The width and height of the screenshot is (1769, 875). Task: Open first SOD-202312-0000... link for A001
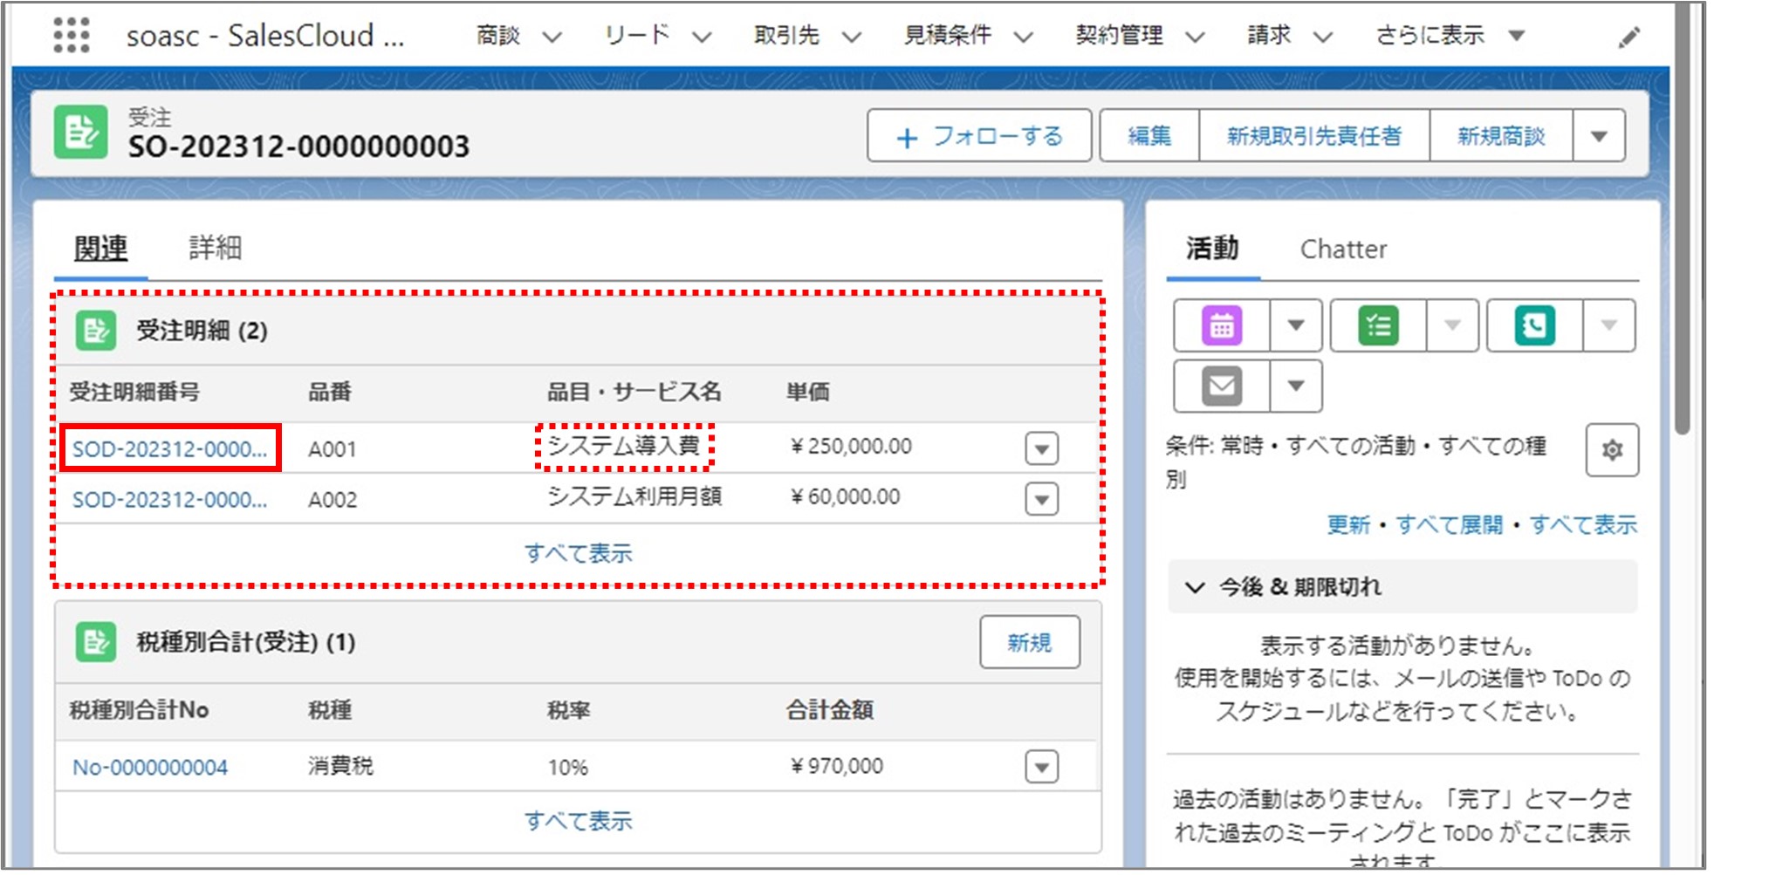click(169, 449)
